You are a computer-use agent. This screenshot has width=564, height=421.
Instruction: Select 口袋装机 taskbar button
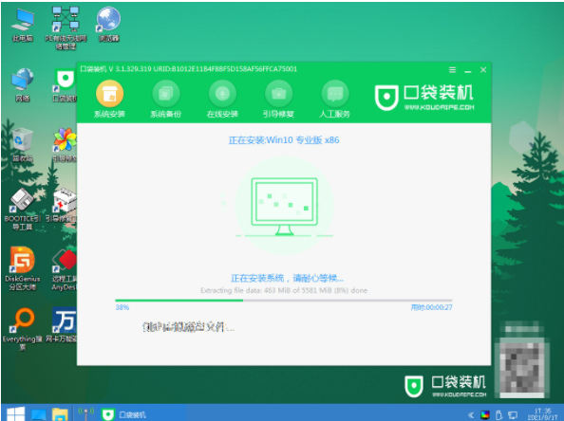point(124,414)
